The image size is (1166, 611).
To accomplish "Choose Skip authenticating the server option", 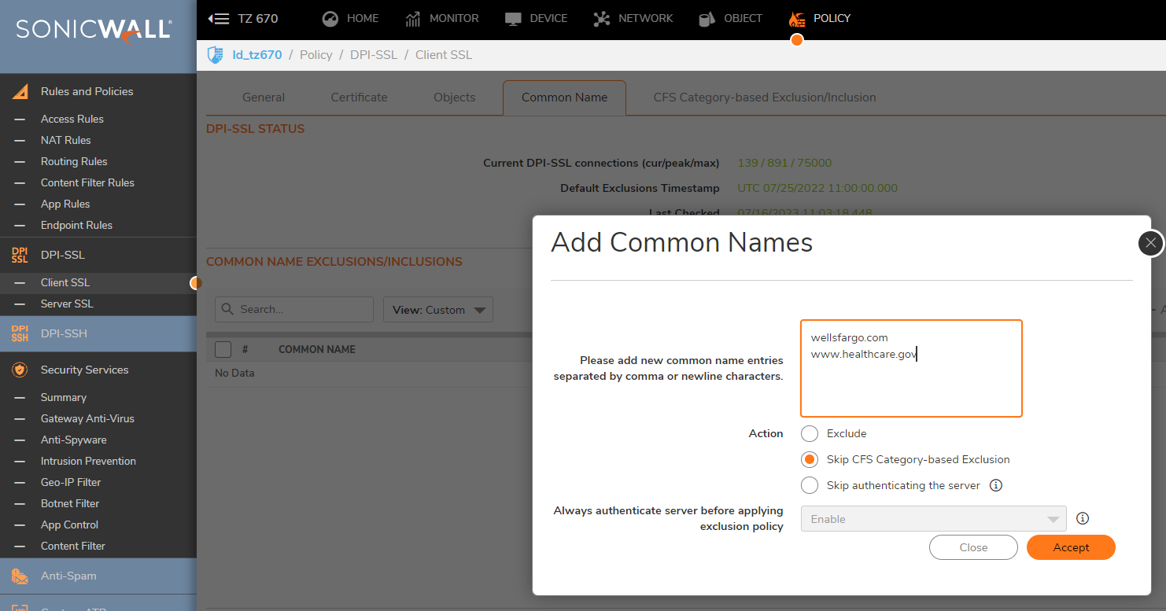I will click(810, 485).
